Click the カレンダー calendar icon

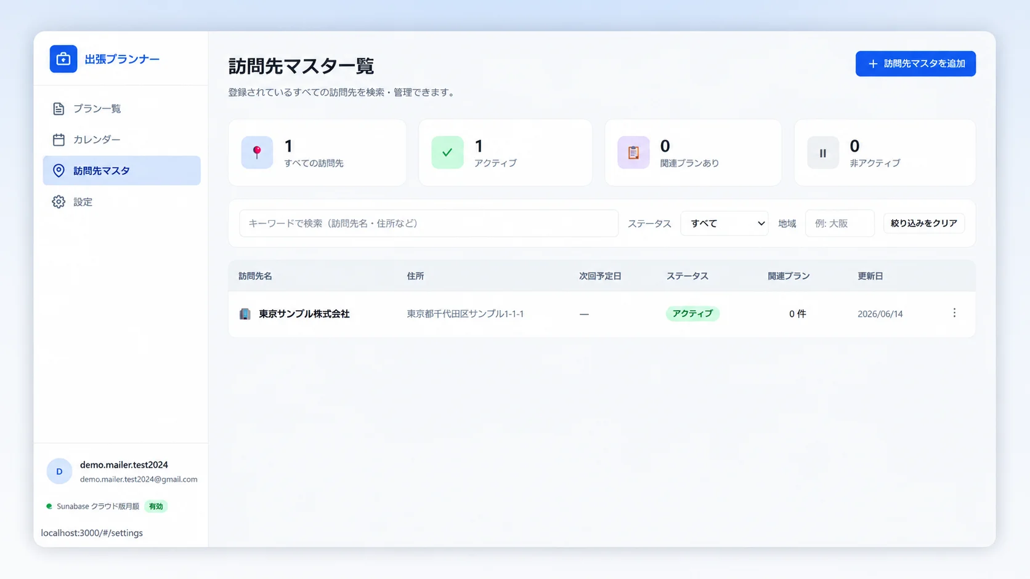tap(59, 140)
